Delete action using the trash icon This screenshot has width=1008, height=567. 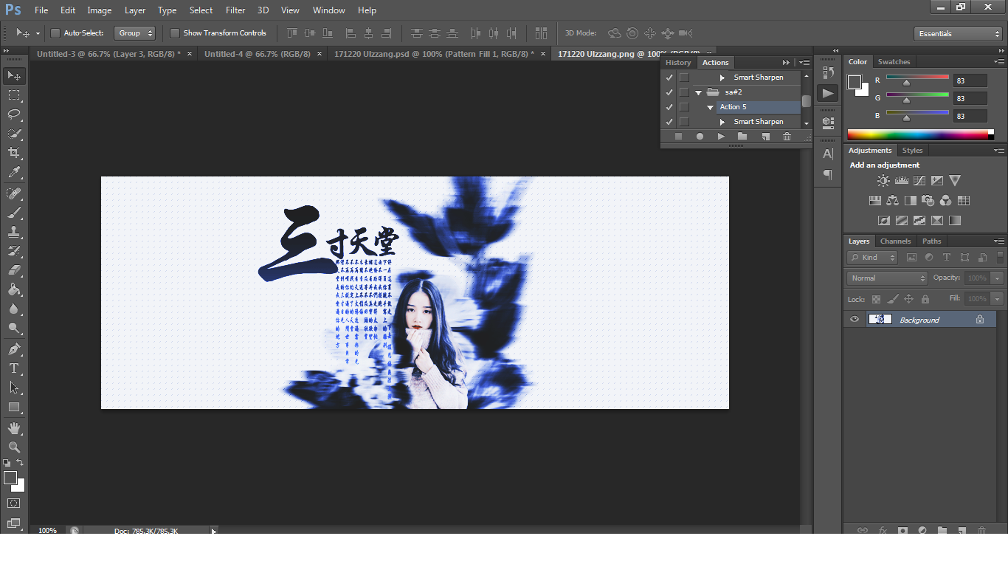tap(787, 137)
